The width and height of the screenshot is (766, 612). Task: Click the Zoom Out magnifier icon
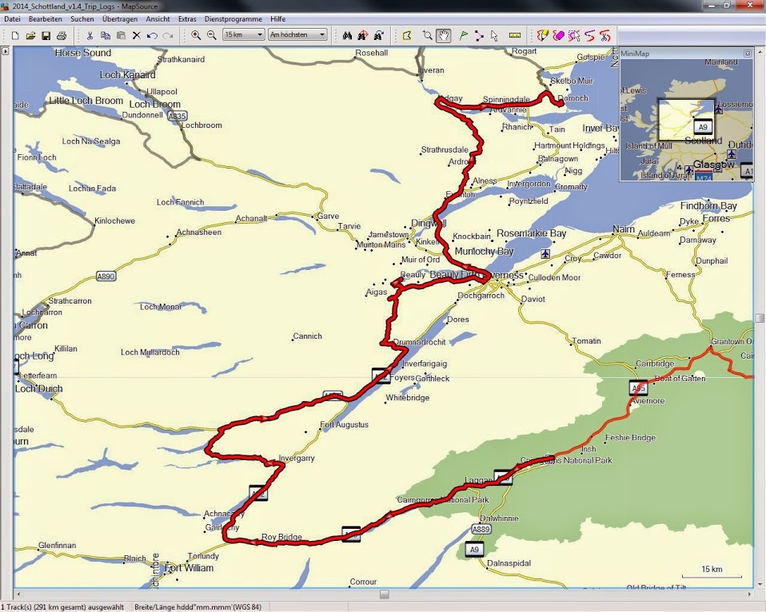(x=212, y=35)
